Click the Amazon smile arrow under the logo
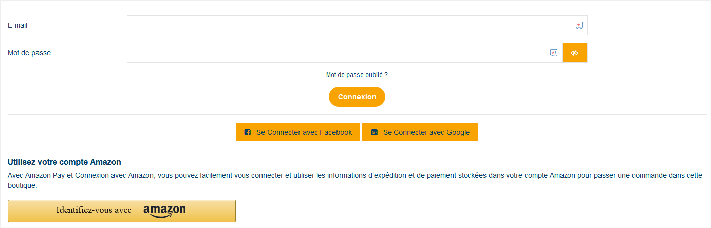 pyautogui.click(x=162, y=216)
